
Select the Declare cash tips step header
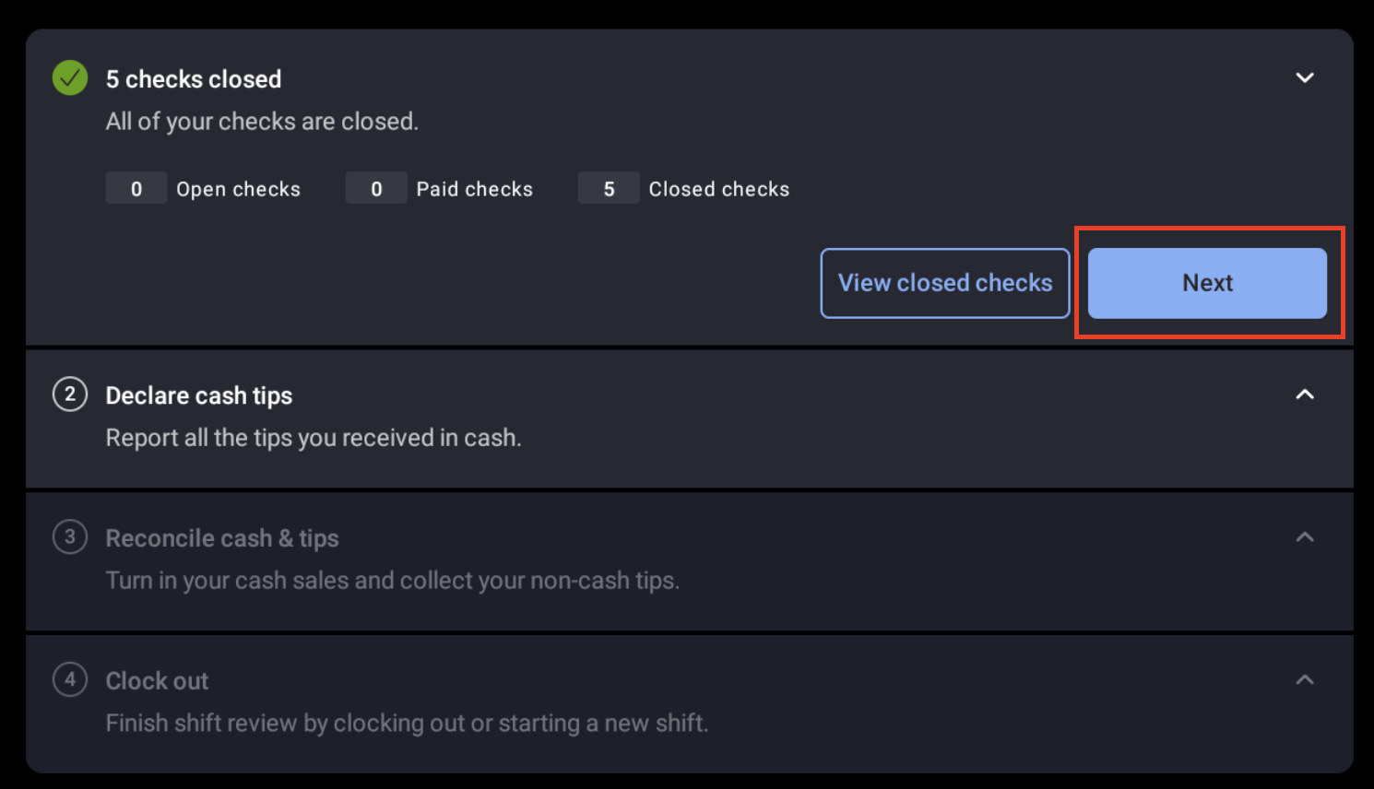pos(198,394)
